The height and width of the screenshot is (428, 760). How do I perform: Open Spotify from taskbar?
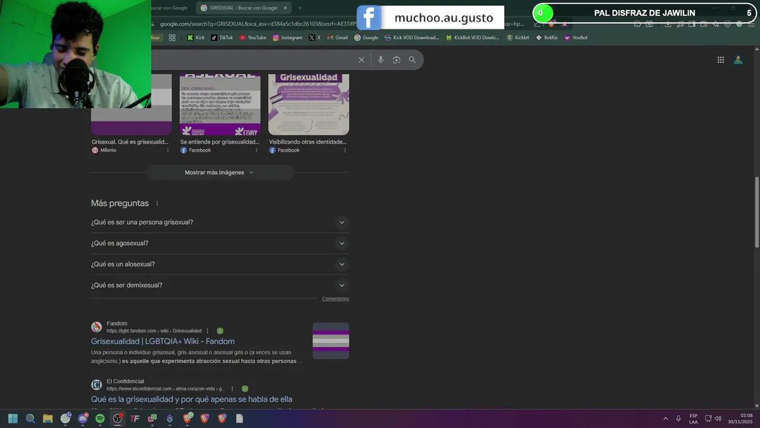(100, 418)
